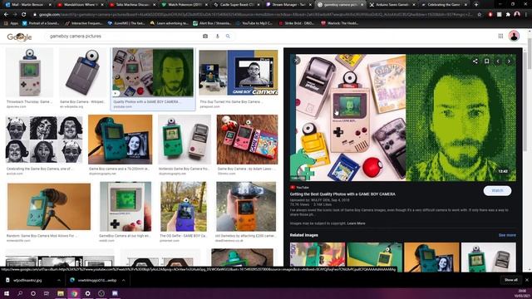This screenshot has width=532, height=299.
Task: Switch to Castle Super Beast tab
Action: 236,5
